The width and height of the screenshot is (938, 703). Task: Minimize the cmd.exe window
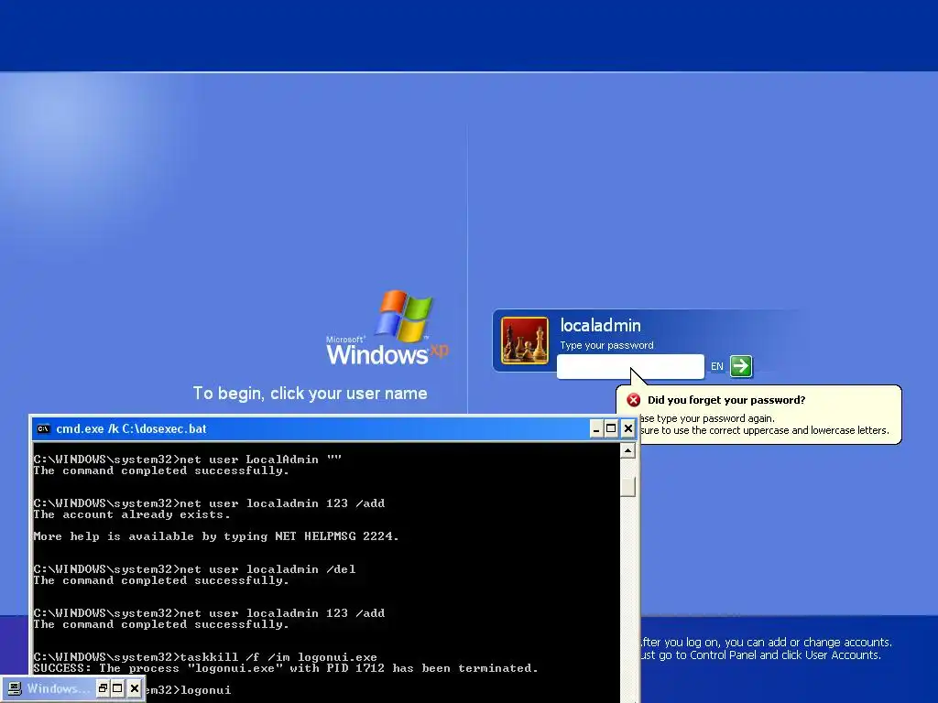point(595,428)
